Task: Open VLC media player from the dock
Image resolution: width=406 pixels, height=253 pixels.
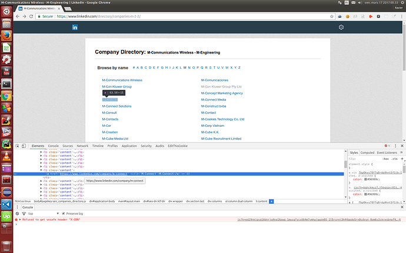Action: (x=6, y=156)
